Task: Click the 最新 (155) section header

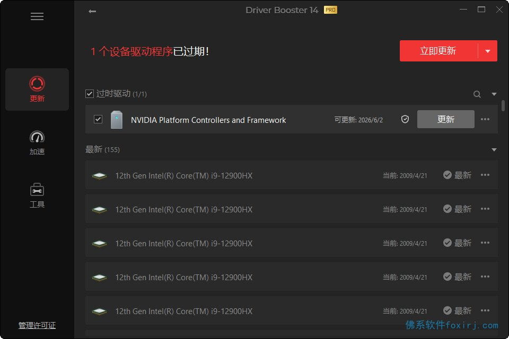Action: click(102, 149)
